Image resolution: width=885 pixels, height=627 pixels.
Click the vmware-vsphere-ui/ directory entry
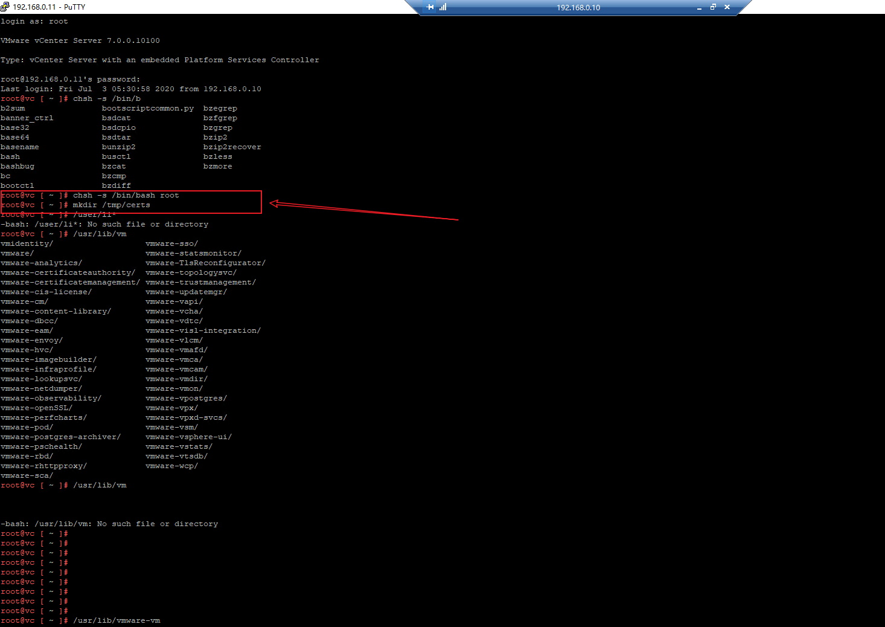click(188, 437)
